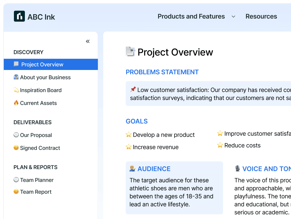Click the Current Assets fire icon

pos(16,103)
